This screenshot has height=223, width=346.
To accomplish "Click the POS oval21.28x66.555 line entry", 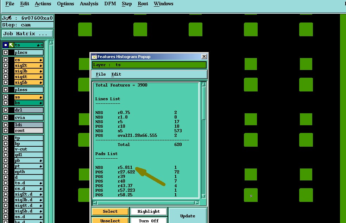I will [136, 135].
